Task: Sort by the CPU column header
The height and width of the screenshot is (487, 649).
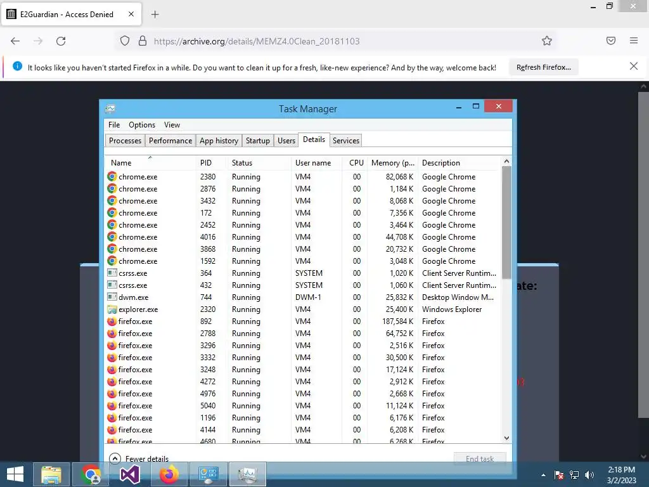Action: [x=355, y=163]
